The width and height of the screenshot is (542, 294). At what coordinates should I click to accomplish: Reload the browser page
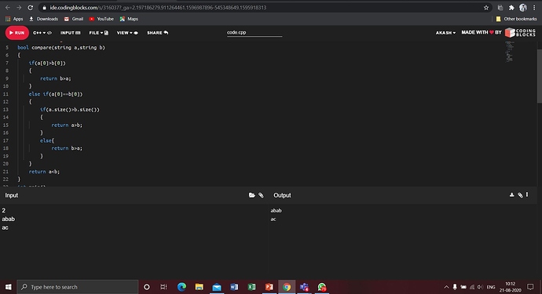pyautogui.click(x=31, y=8)
